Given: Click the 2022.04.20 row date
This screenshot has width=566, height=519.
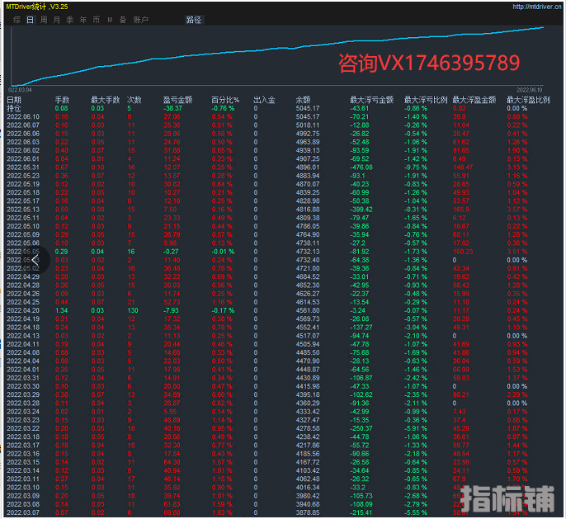Looking at the screenshot, I should tap(23, 310).
